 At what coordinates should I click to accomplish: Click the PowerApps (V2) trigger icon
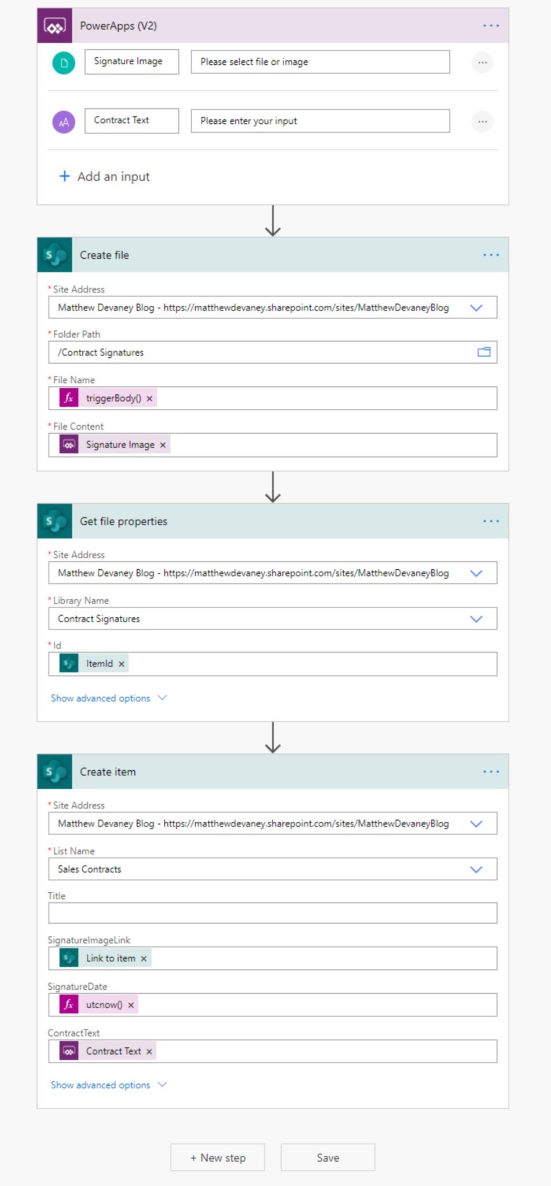coord(54,25)
